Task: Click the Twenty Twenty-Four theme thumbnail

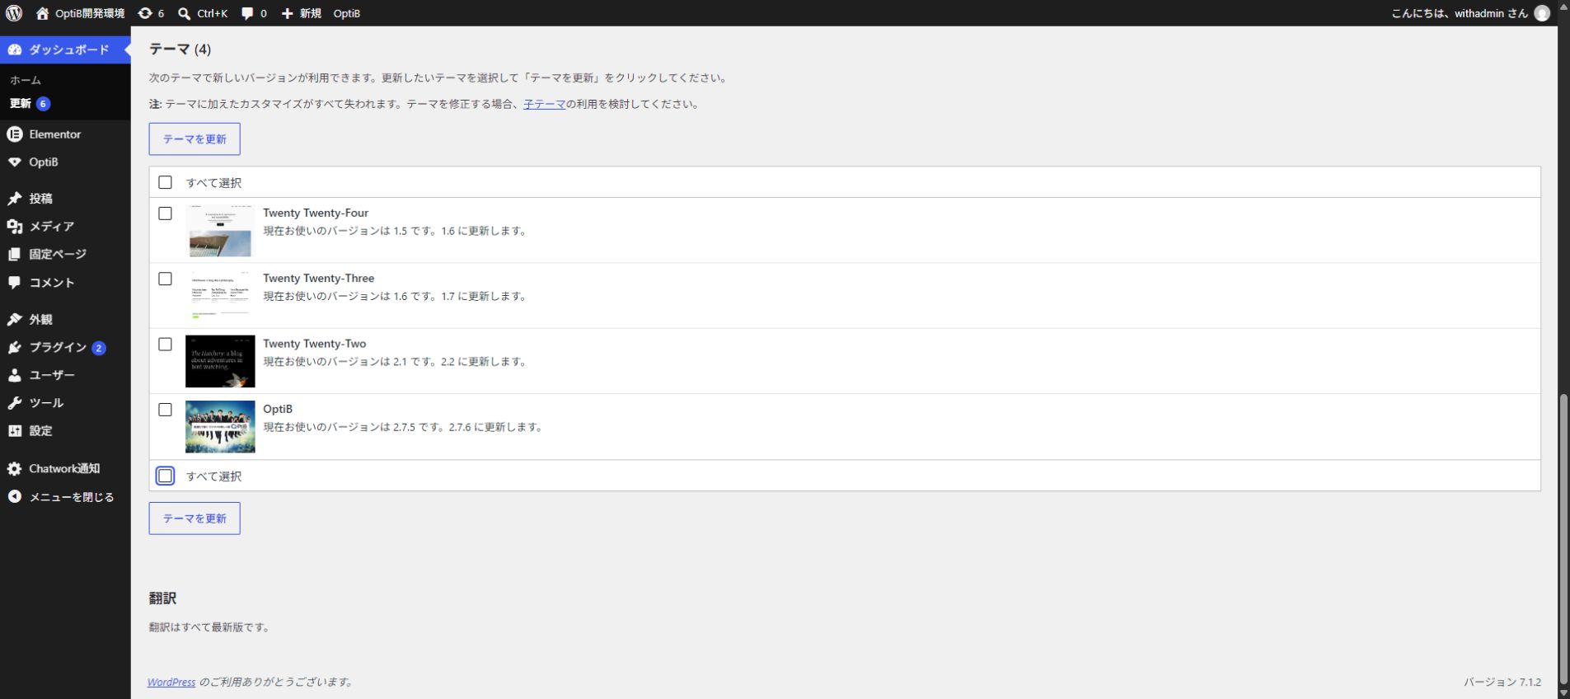Action: 220,231
